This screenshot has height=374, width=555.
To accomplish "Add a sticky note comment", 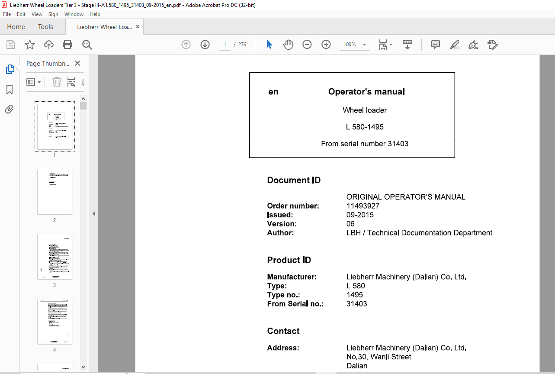I will pos(436,45).
